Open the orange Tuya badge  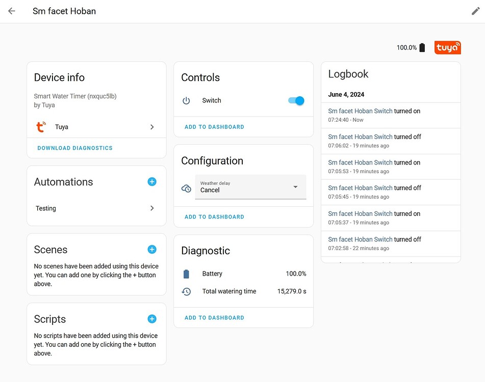[x=447, y=47]
